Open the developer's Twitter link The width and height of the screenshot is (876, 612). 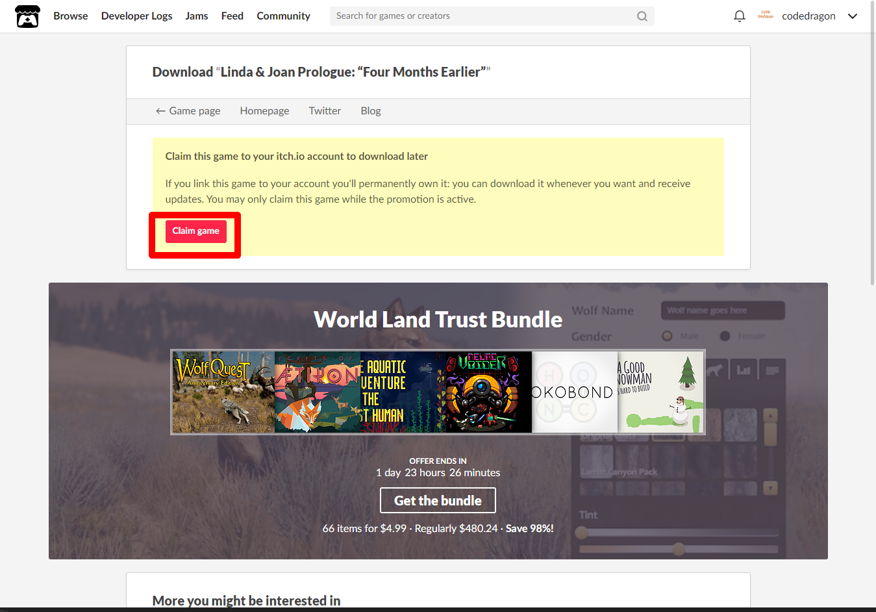point(325,111)
